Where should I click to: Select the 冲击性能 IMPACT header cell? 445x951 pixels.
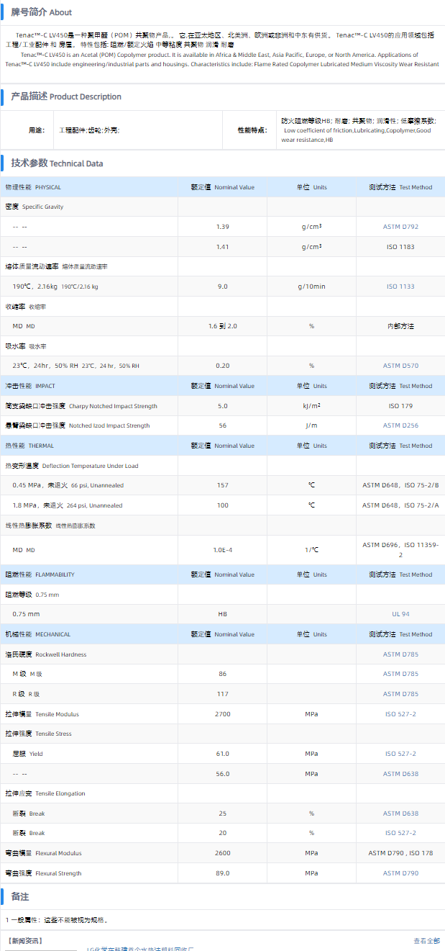click(89, 386)
